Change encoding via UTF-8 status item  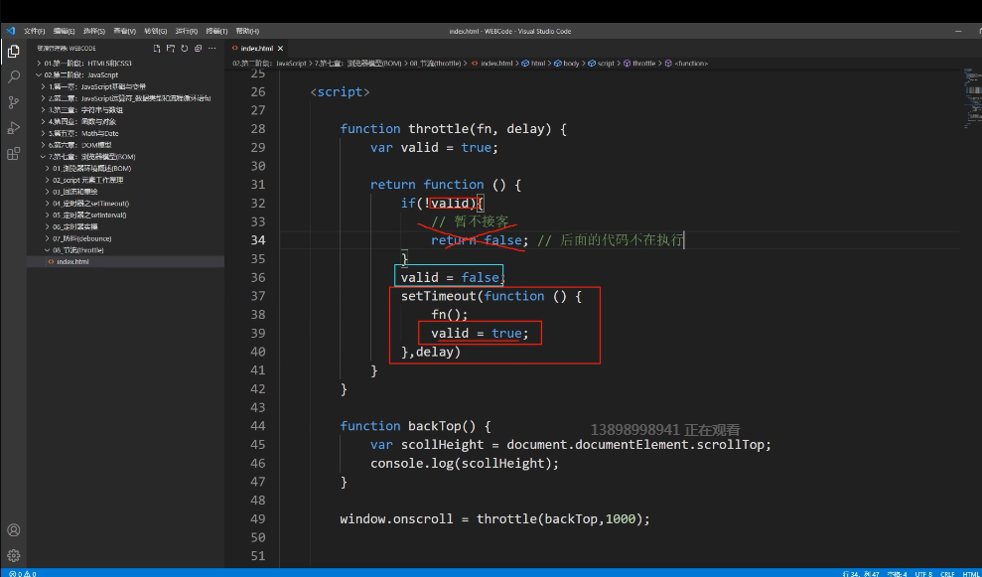point(923,573)
